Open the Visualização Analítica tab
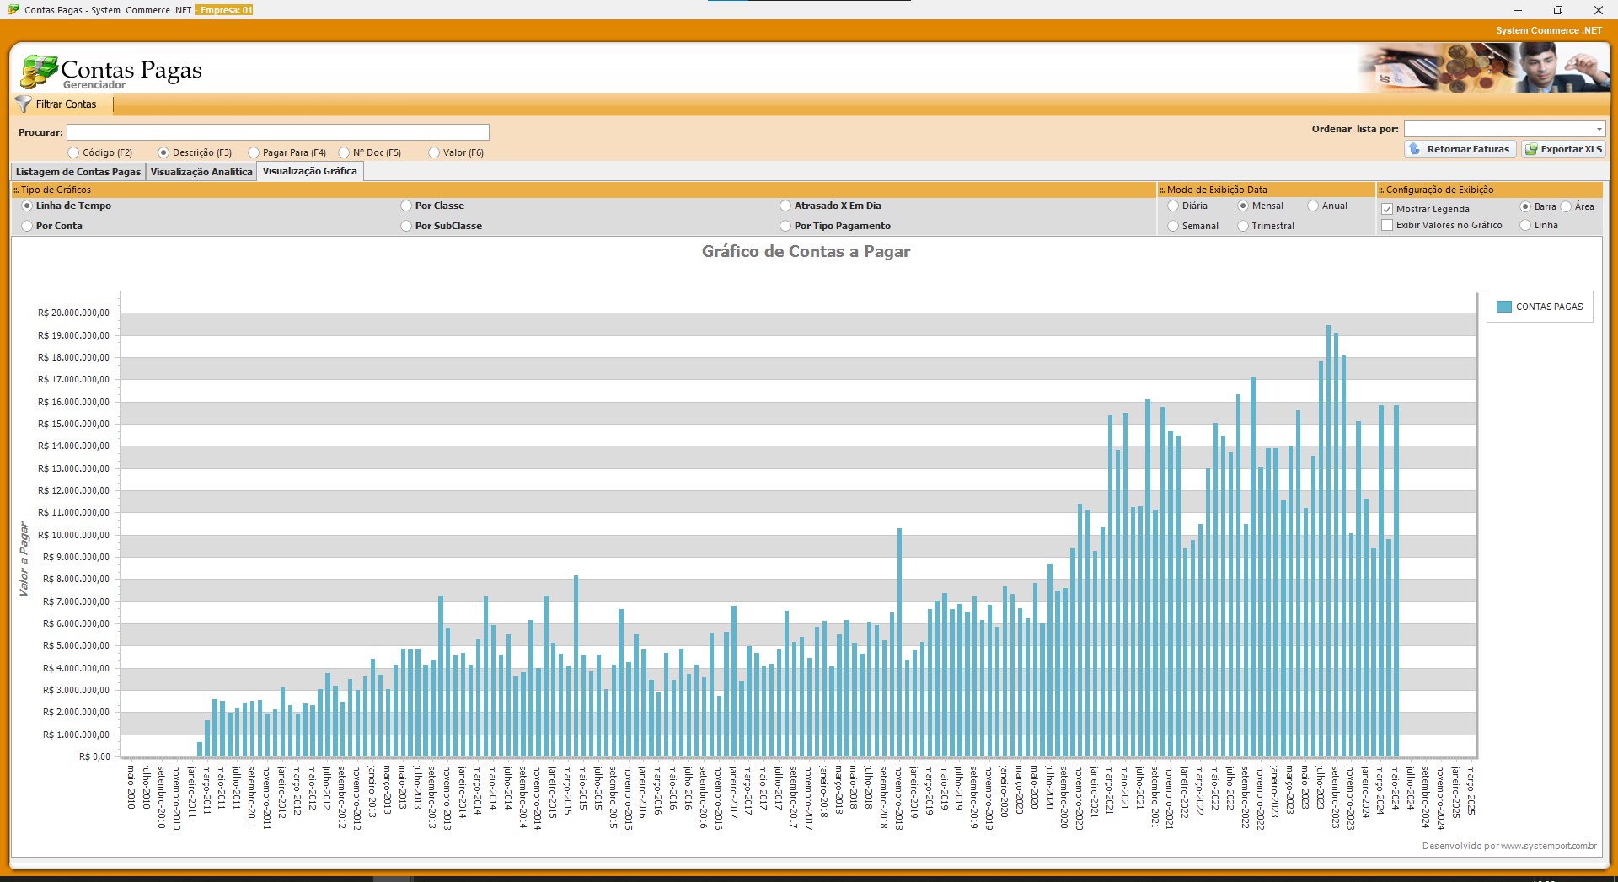The width and height of the screenshot is (1618, 882). [x=201, y=172]
